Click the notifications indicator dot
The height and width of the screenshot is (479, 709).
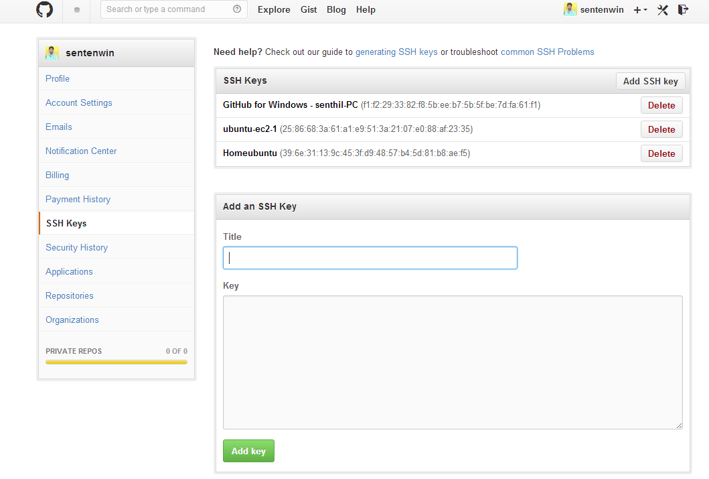click(77, 10)
